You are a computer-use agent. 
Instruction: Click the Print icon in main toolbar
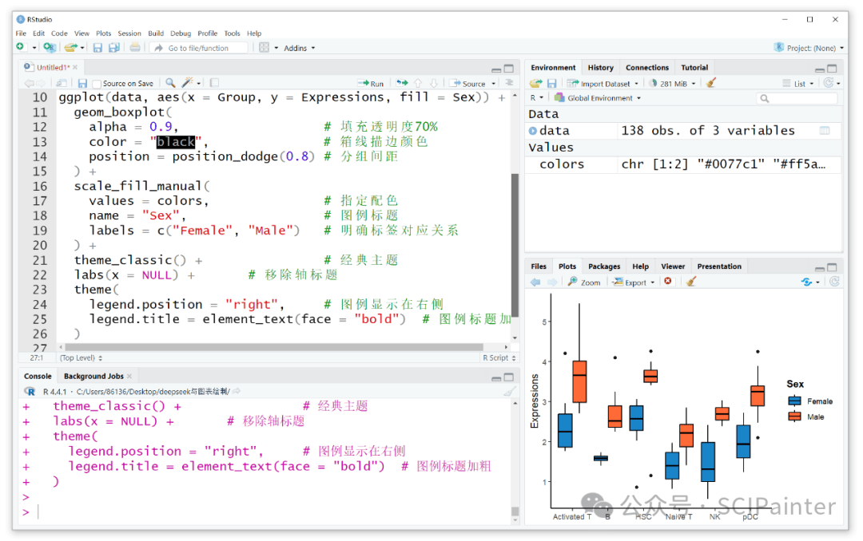[135, 48]
